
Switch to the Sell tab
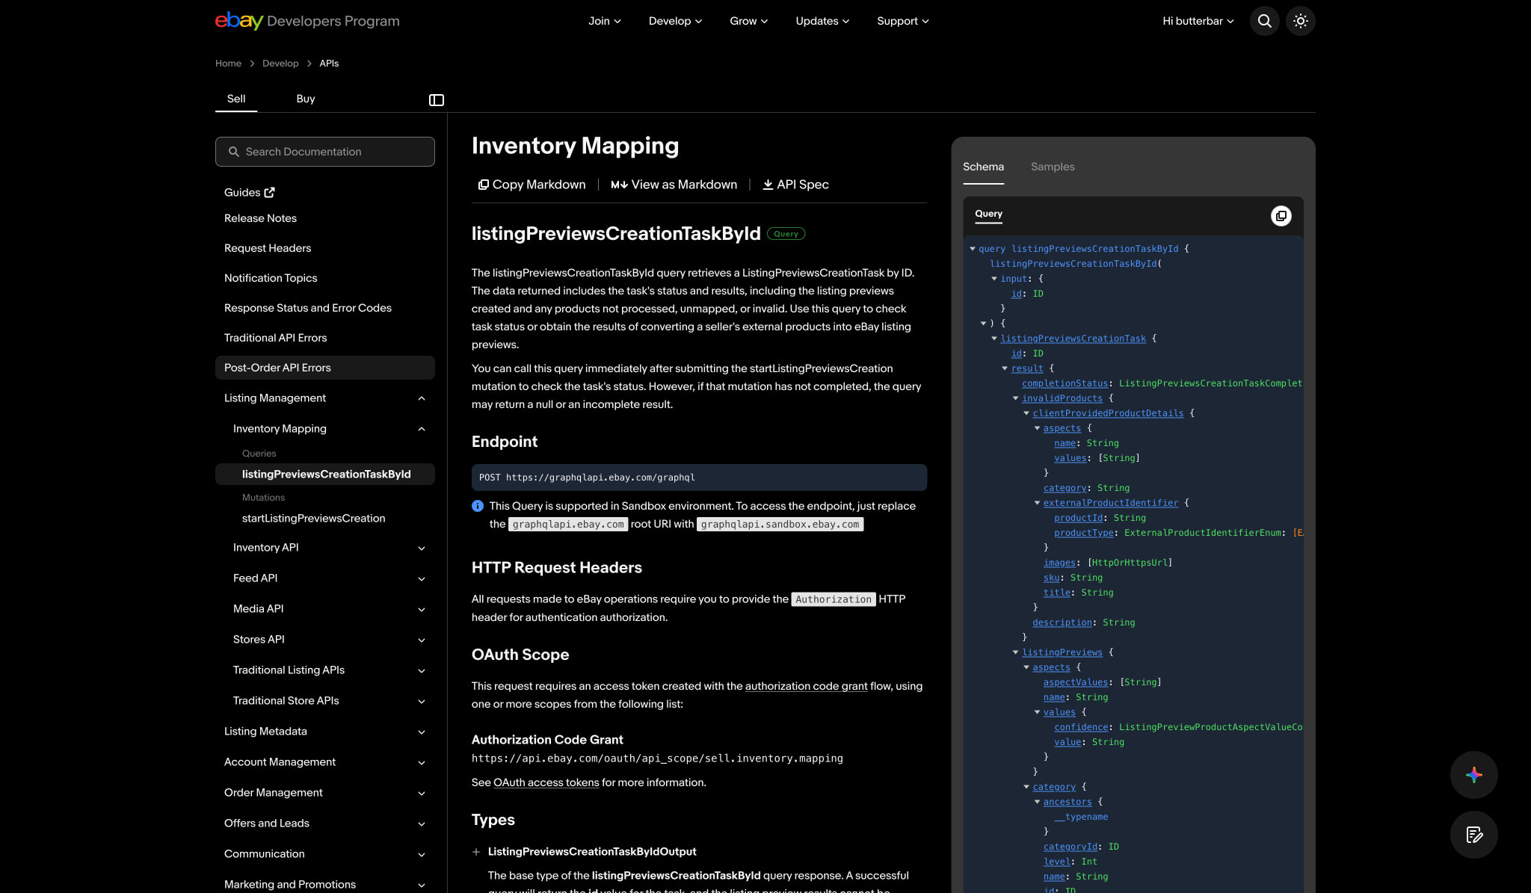tap(236, 99)
